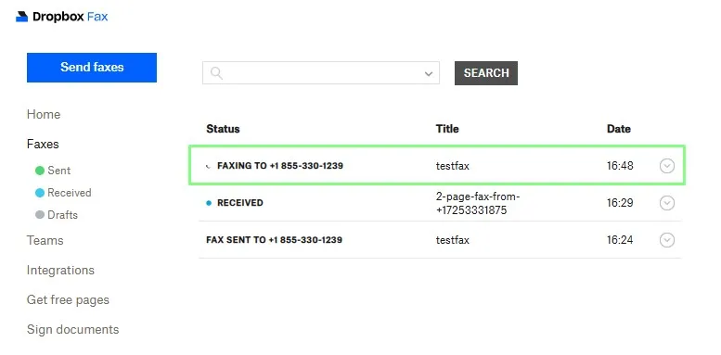Click the Send faxes button

(x=92, y=68)
